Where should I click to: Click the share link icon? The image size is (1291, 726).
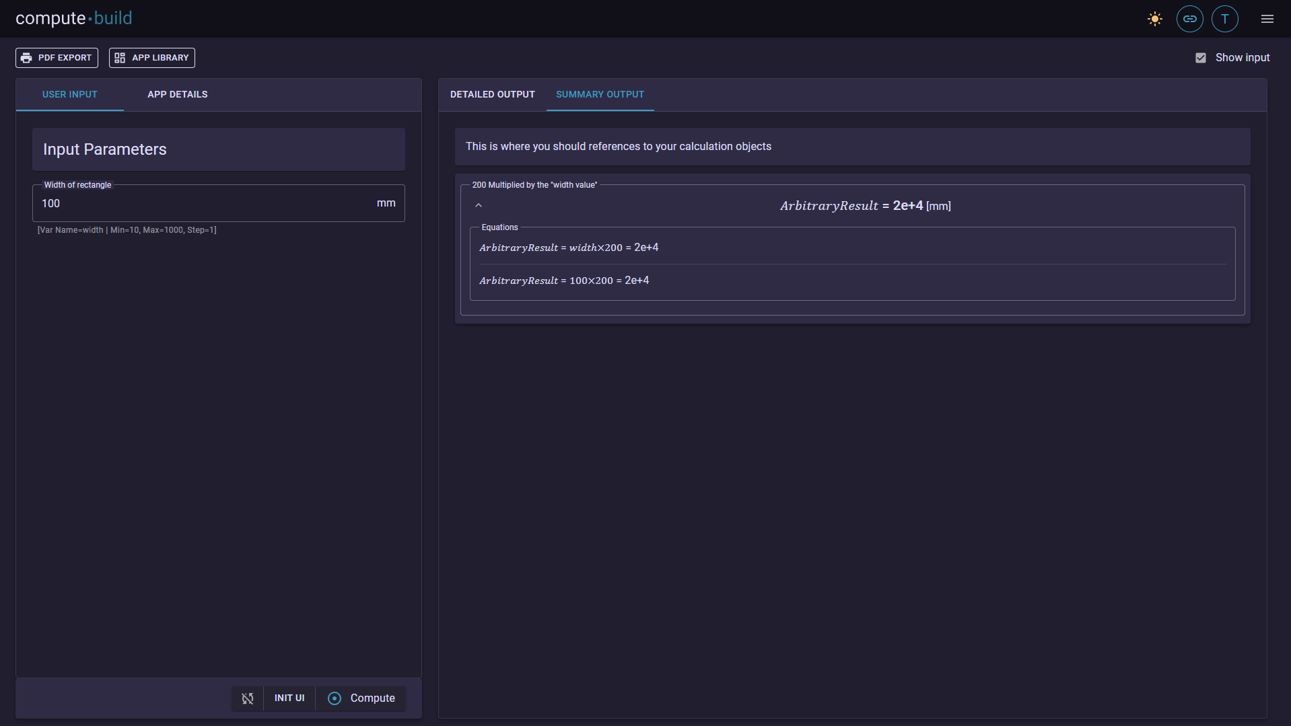[1189, 19]
